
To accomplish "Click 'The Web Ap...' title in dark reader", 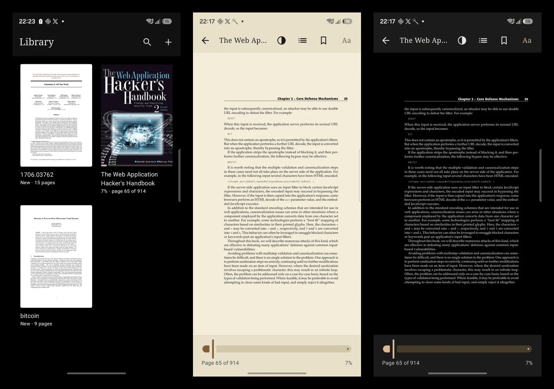I will (x=423, y=40).
